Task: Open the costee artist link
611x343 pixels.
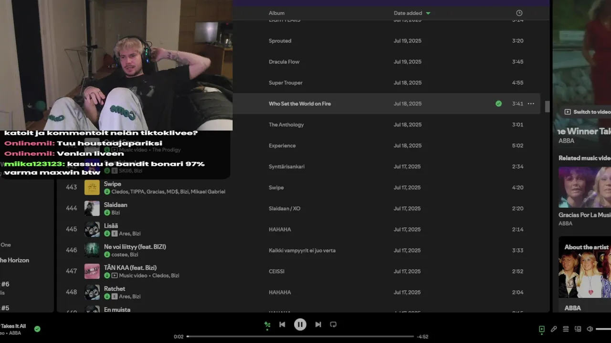Action: tap(119, 254)
